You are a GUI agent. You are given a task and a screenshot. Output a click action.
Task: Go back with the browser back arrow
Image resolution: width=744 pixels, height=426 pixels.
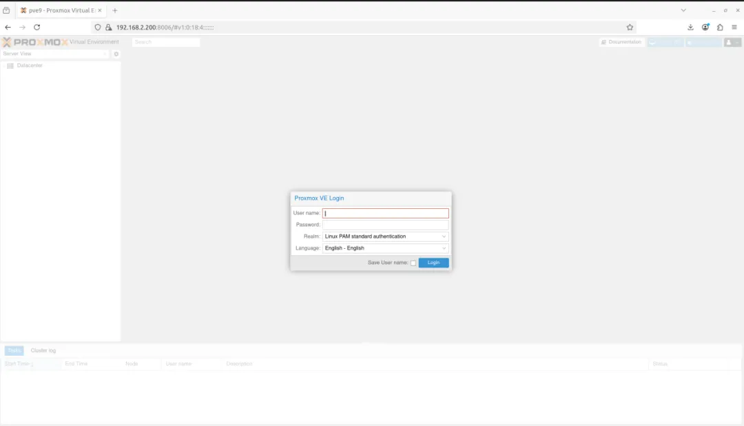8,28
